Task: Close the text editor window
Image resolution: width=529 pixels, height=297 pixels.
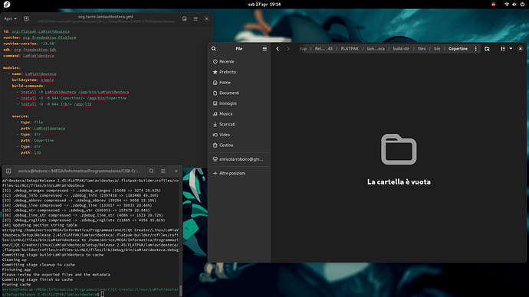Action: click(x=206, y=19)
